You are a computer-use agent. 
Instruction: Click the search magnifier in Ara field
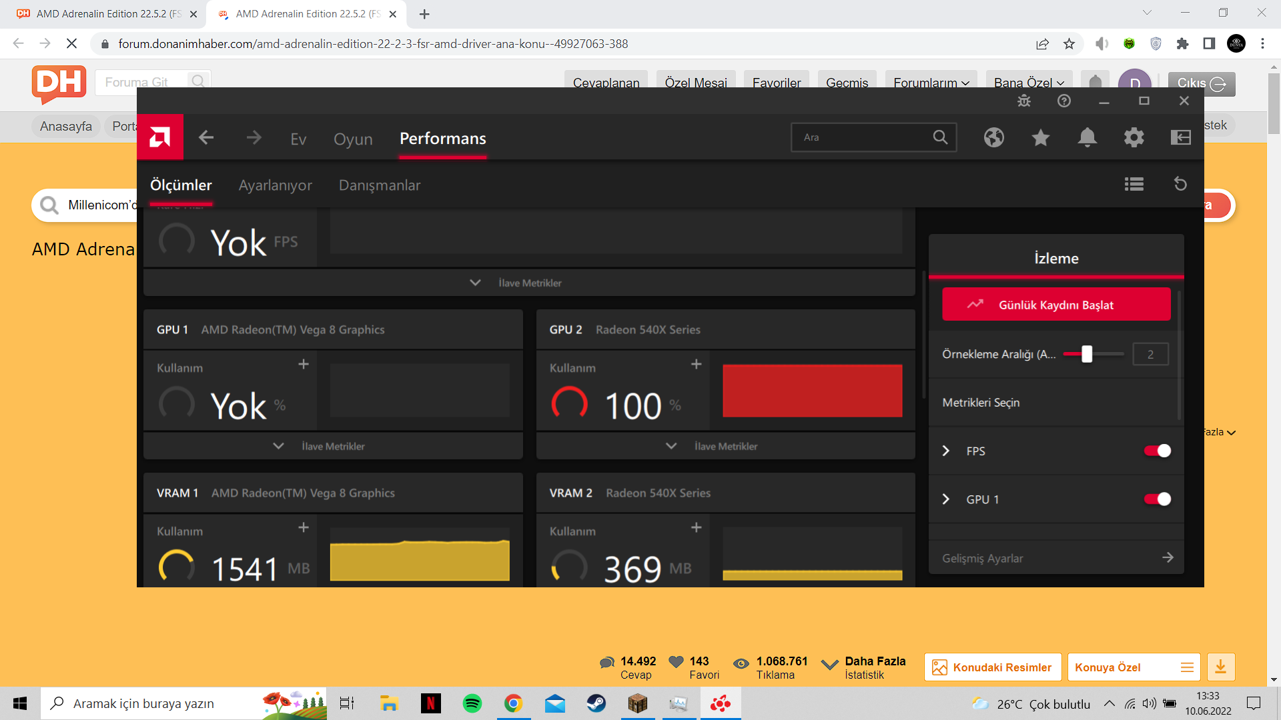pyautogui.click(x=940, y=137)
